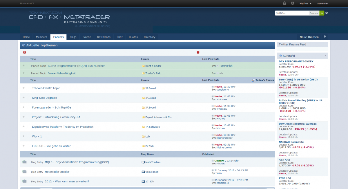Click into the Suche search field
This screenshot has width=348, height=189.
tap(291, 13)
